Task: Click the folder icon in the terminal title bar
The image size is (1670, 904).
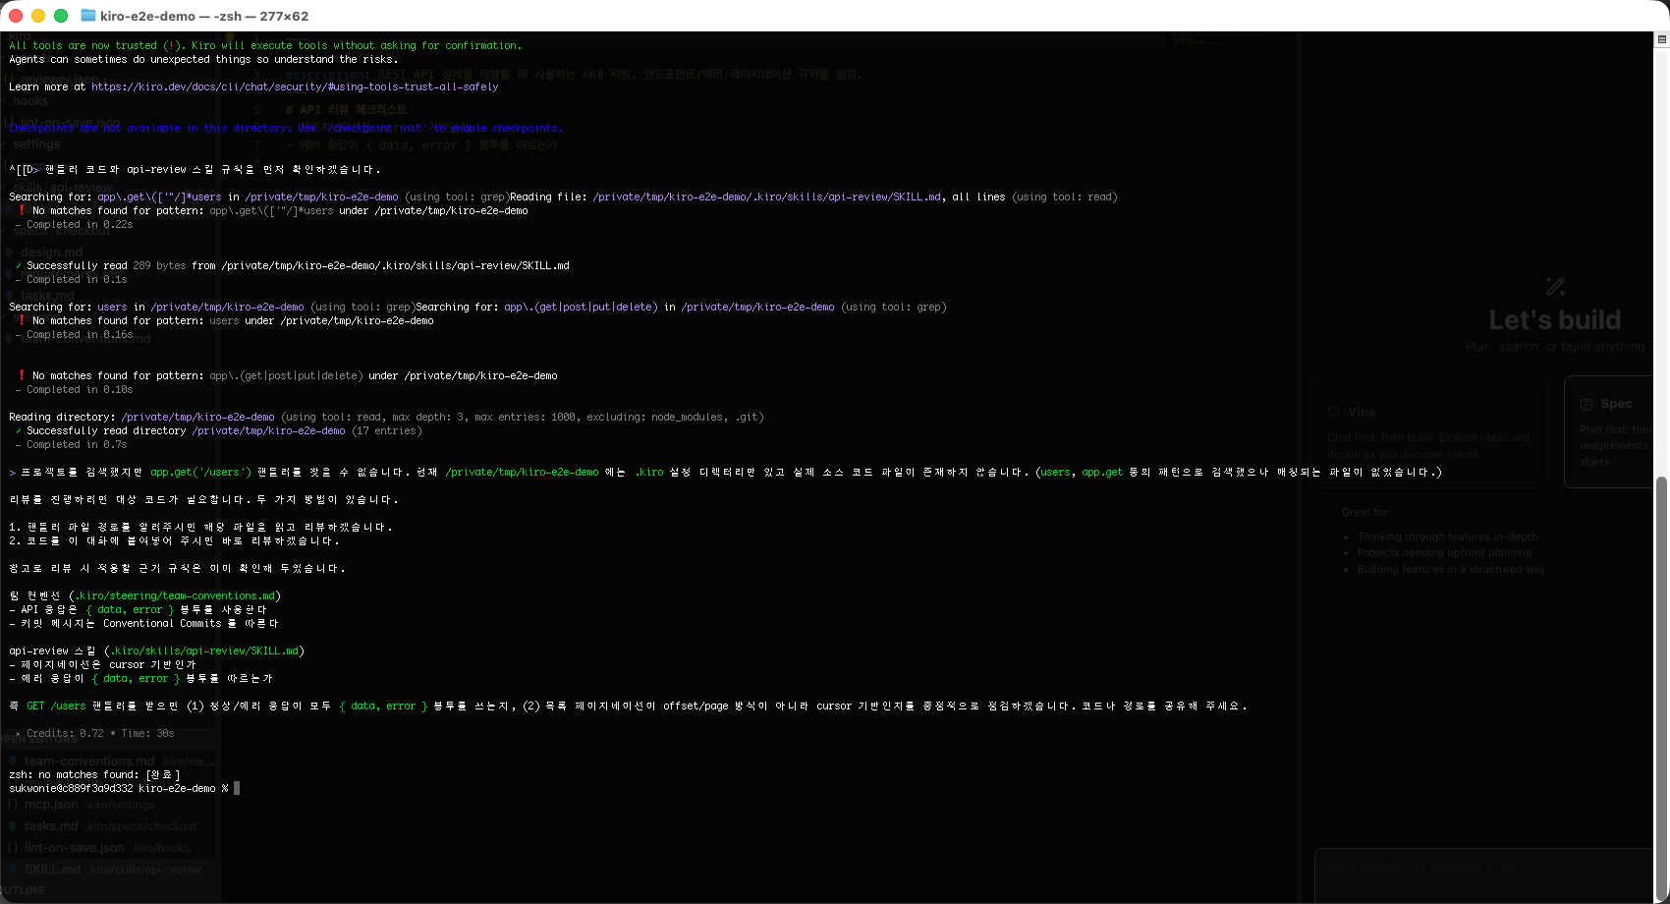Action: coord(88,16)
